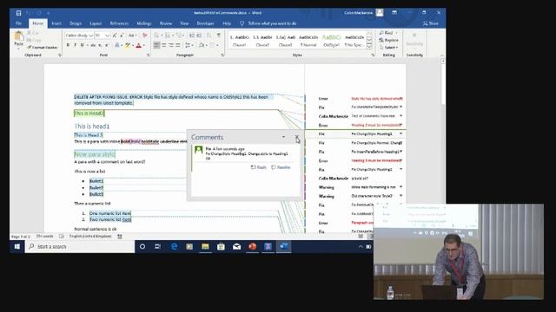
Task: Open Microsoft Edge from the taskbar
Action: click(174, 246)
